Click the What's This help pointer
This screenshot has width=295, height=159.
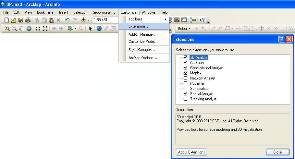tap(202, 20)
